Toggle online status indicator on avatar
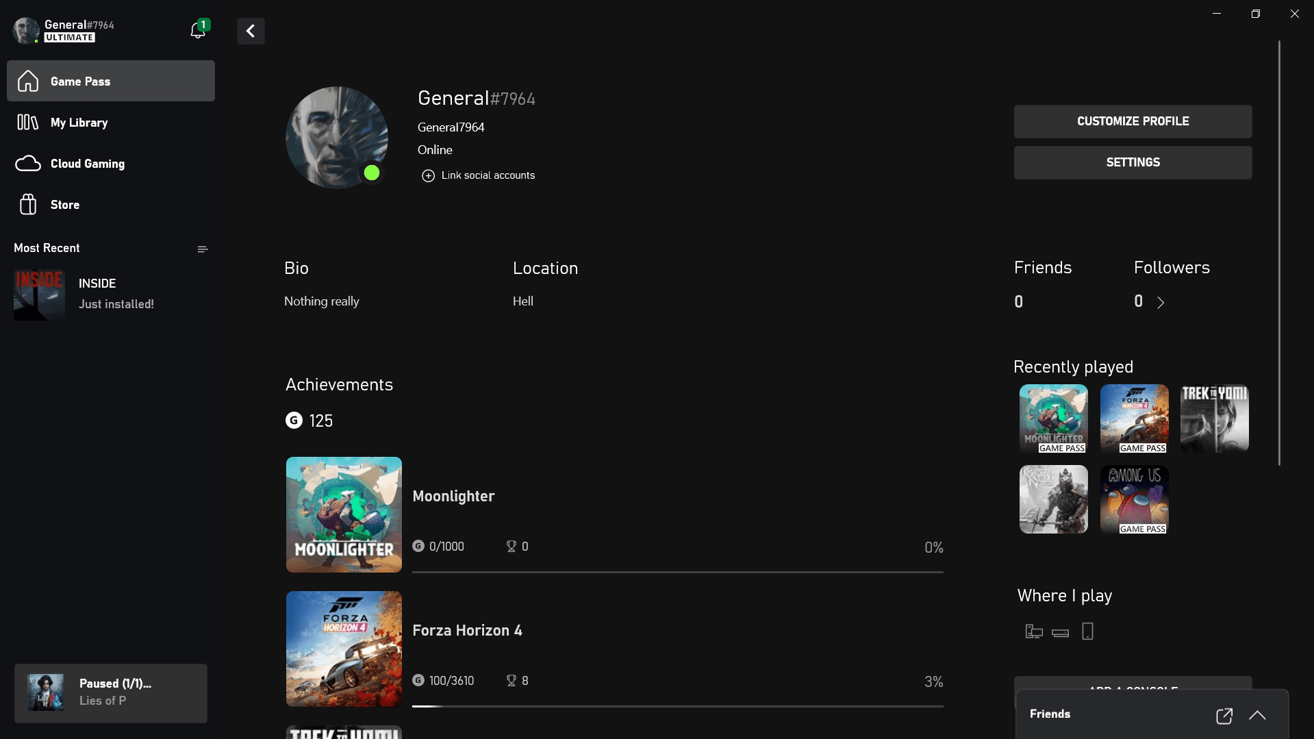The height and width of the screenshot is (739, 1314). (372, 173)
